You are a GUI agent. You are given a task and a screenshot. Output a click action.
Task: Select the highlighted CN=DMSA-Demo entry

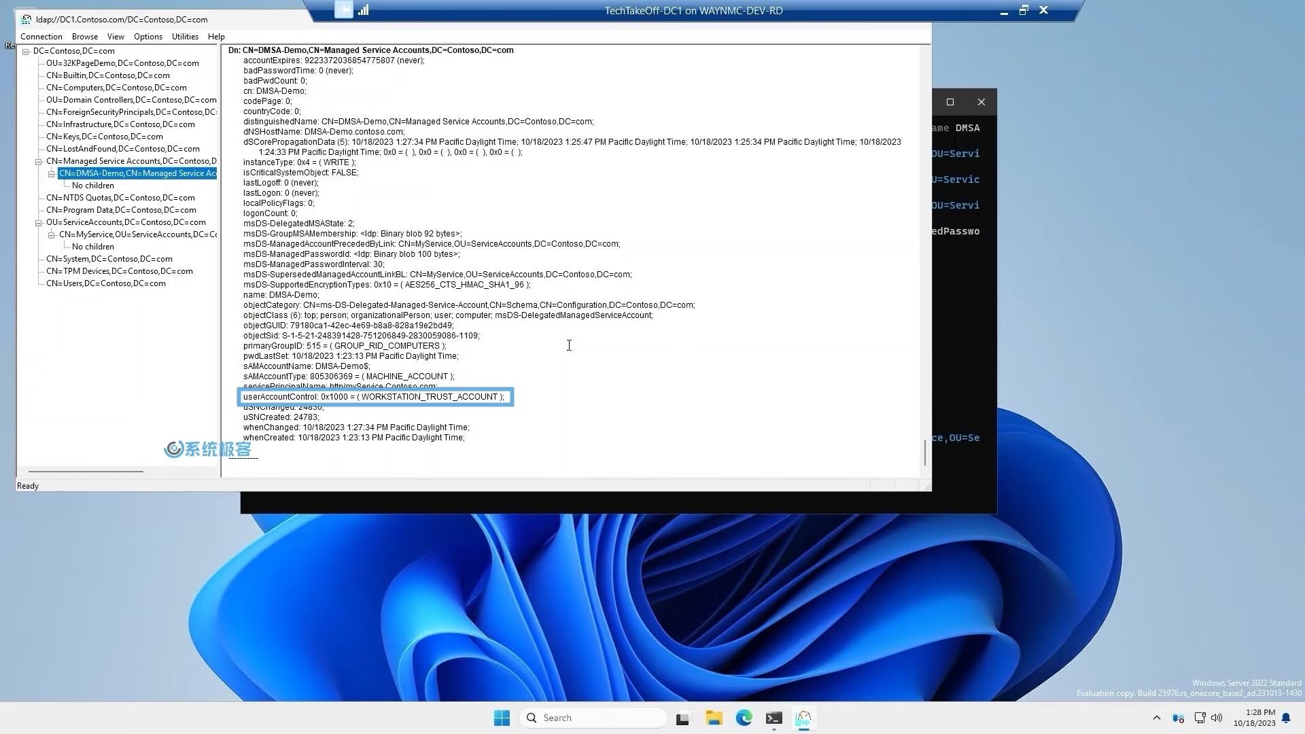pyautogui.click(x=137, y=173)
